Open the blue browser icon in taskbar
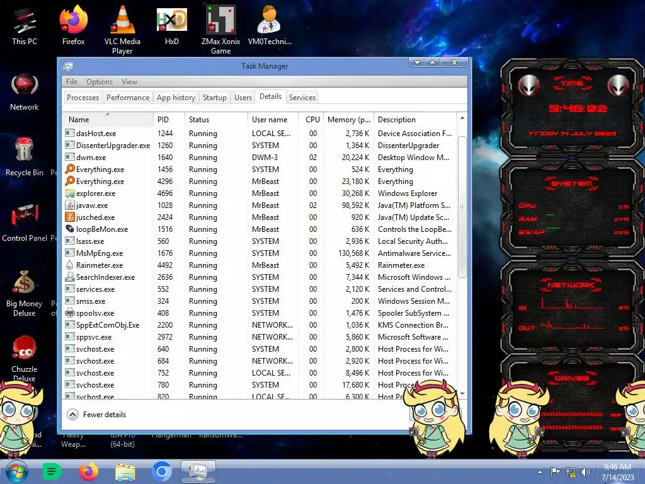The image size is (645, 484). (x=162, y=471)
